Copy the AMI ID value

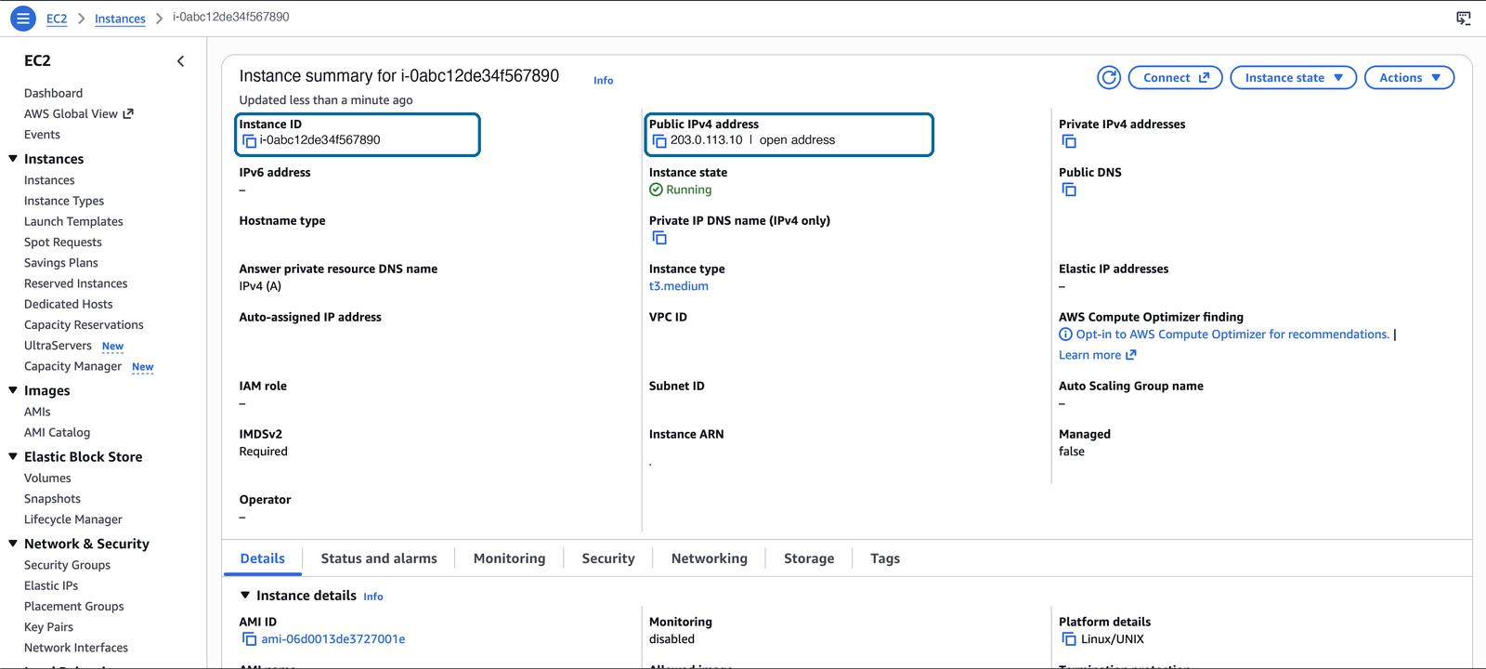point(249,639)
